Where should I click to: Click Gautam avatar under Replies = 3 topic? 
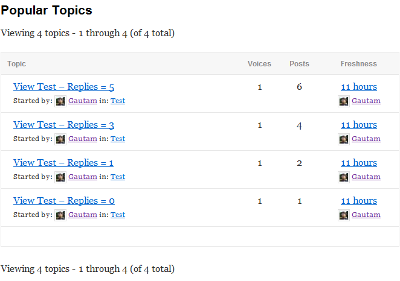(x=60, y=139)
